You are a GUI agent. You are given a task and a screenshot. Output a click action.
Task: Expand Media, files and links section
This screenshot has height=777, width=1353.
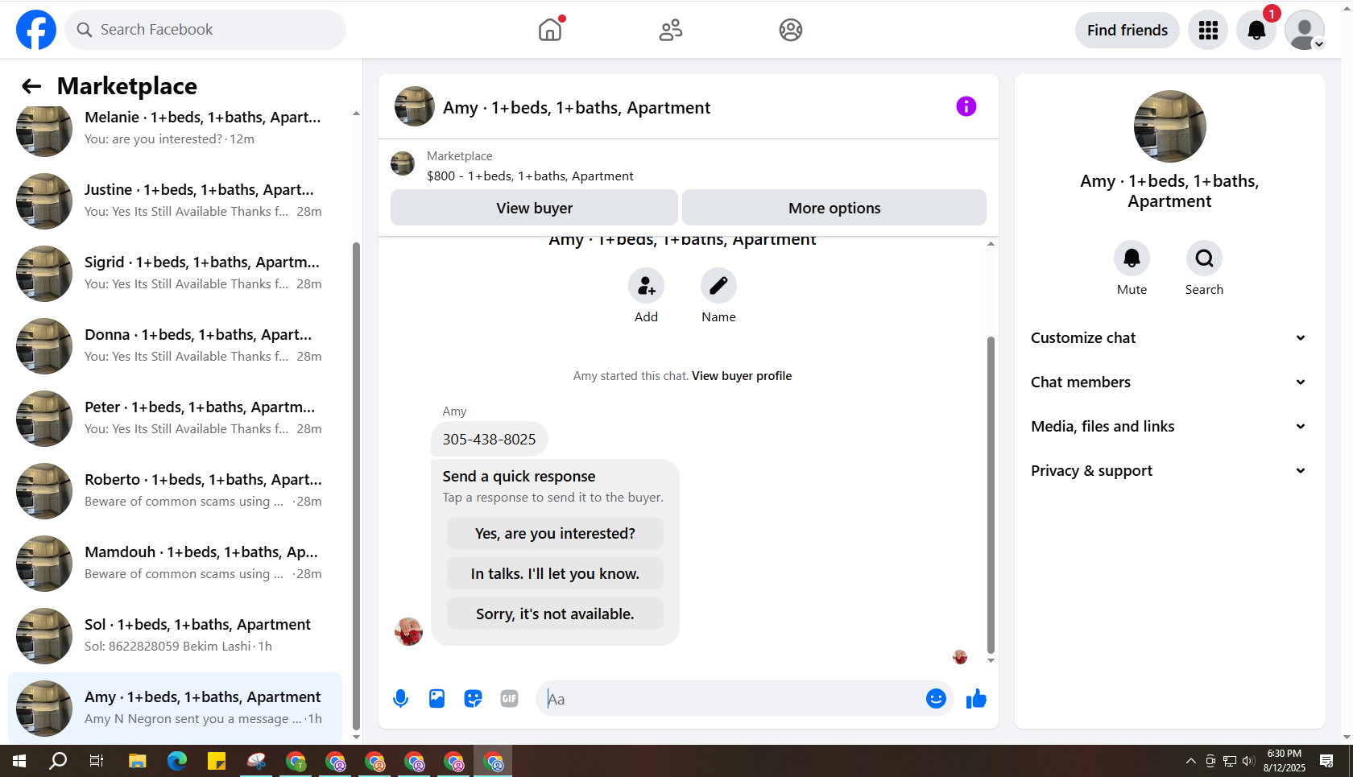click(x=1169, y=427)
